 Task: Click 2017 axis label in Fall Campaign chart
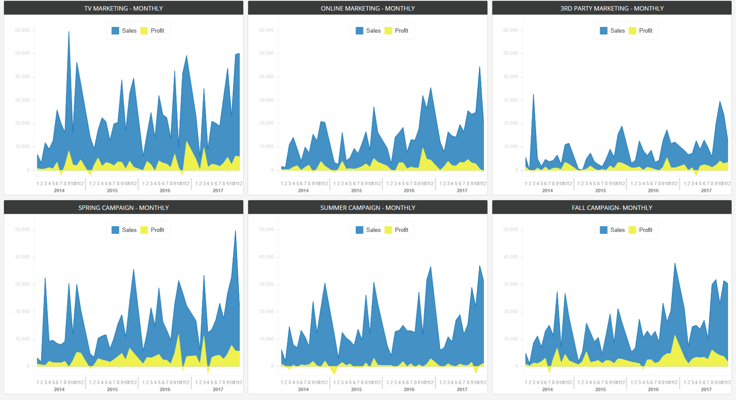[x=706, y=389]
